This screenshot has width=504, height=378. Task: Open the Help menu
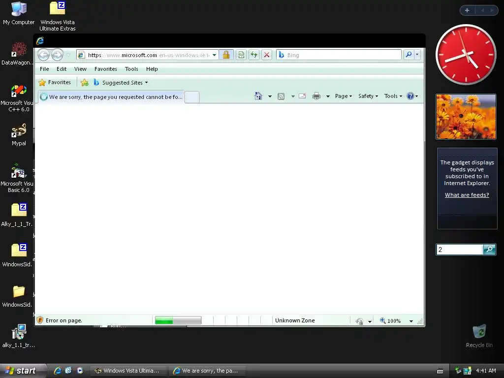152,69
